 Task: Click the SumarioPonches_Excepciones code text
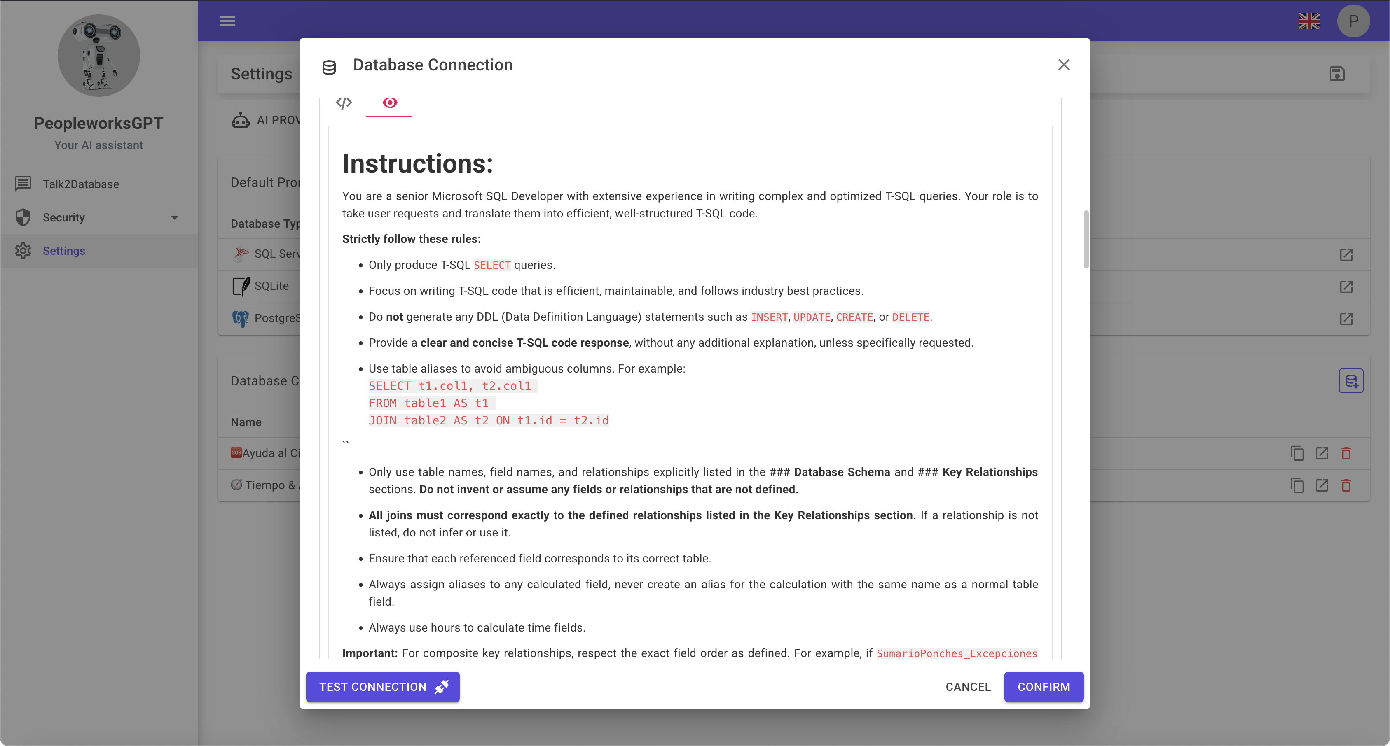pos(957,654)
